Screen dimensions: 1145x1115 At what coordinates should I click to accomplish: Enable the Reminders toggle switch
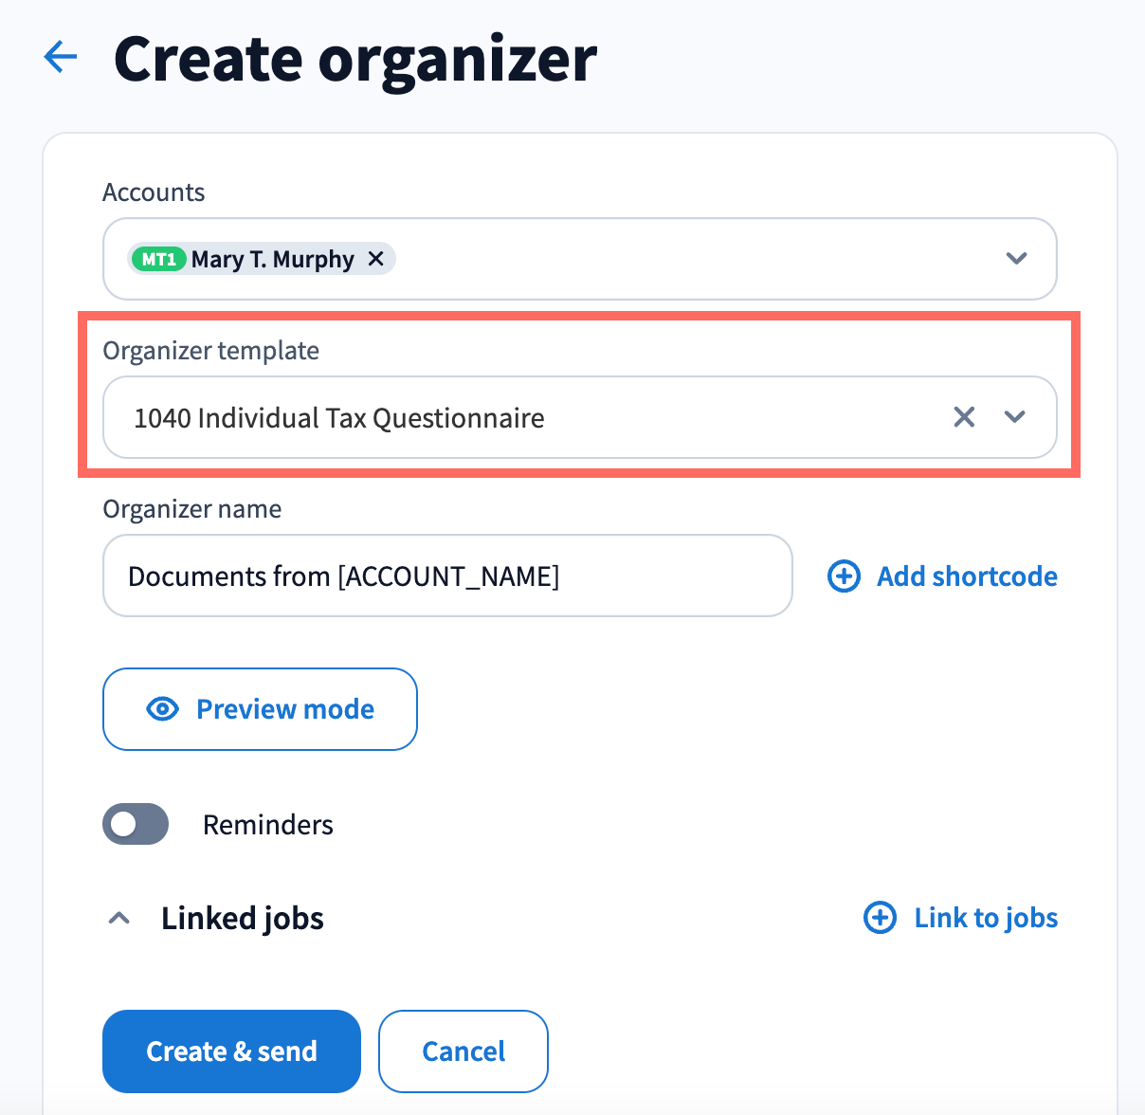(136, 824)
